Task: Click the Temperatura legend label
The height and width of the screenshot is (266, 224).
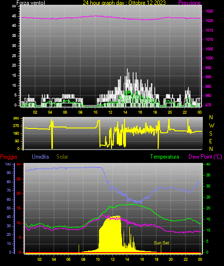Action: pyautogui.click(x=165, y=157)
